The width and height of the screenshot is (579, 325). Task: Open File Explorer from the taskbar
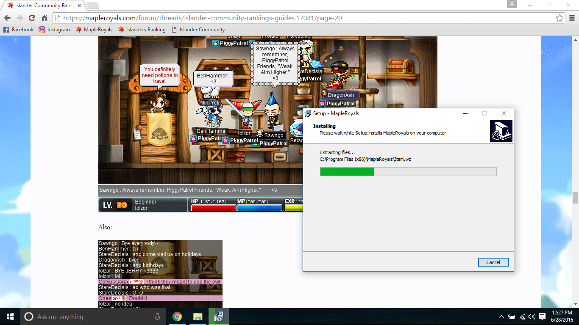[198, 317]
